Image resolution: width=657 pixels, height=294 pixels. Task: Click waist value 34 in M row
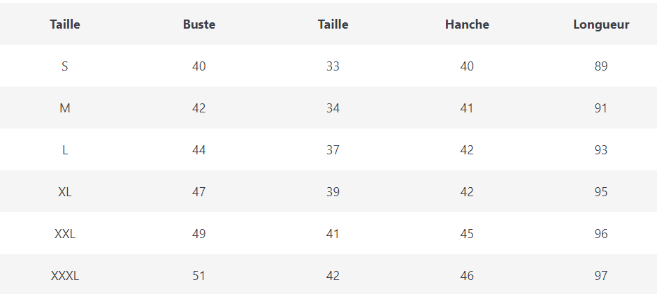coord(333,108)
